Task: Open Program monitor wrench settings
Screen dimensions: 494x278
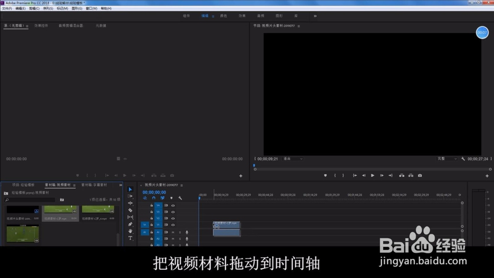Action: pos(463,159)
